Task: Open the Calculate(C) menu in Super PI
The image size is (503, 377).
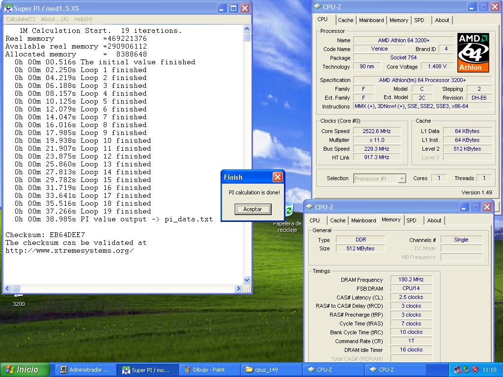Action: pos(21,19)
